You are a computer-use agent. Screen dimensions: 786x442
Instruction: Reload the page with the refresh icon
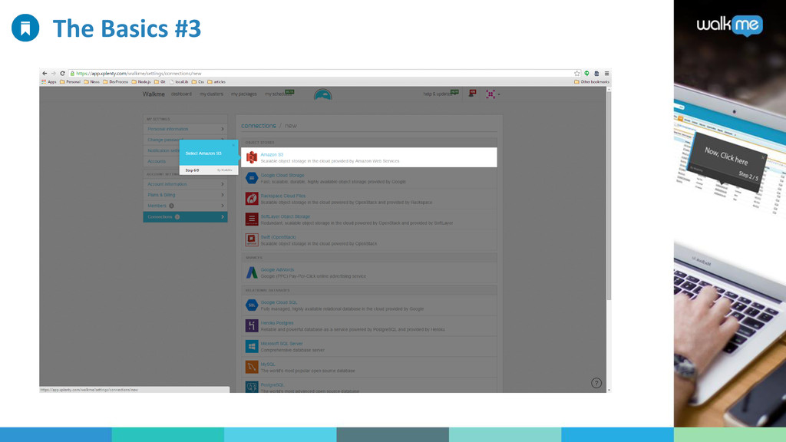[63, 73]
